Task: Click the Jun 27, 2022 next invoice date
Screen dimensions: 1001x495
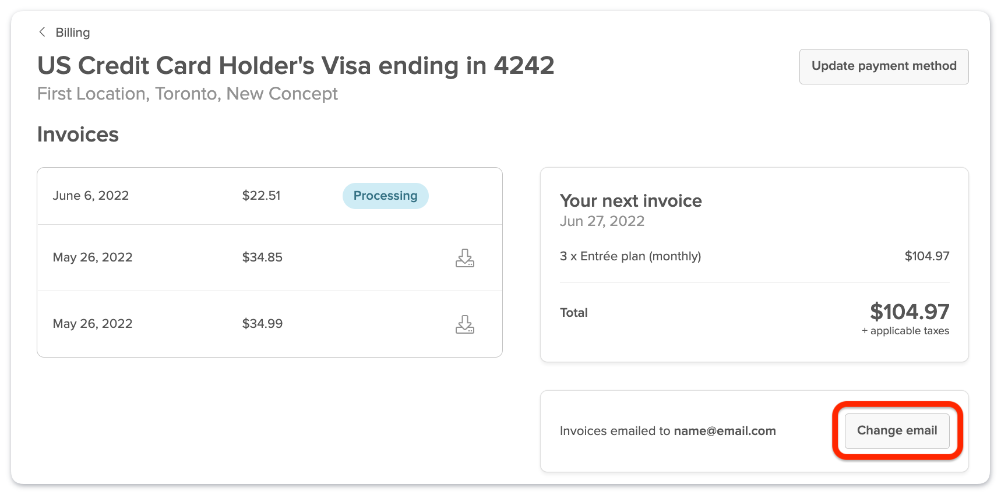Action: [602, 221]
